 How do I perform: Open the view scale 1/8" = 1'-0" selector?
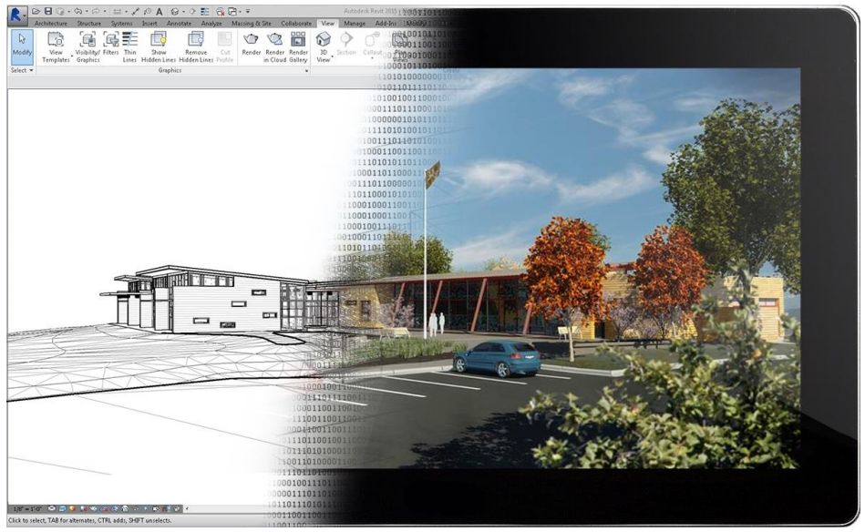pos(26,509)
